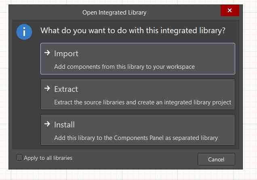
Task: Click the 'Open Integrated Library' title bar
Action: (x=114, y=12)
